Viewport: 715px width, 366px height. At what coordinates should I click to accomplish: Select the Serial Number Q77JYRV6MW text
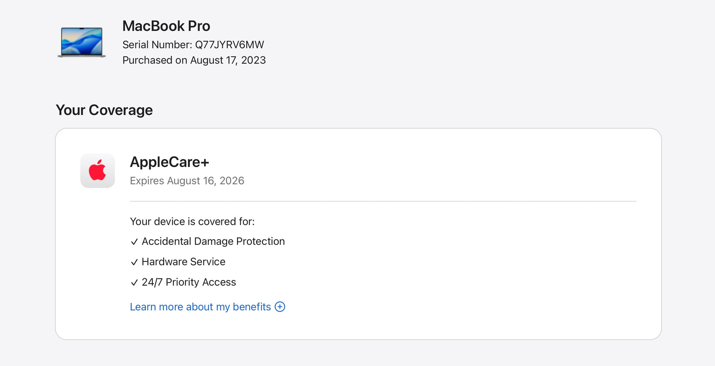pyautogui.click(x=193, y=45)
